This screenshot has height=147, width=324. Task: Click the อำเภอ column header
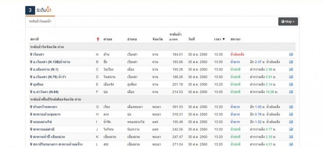[132, 39]
